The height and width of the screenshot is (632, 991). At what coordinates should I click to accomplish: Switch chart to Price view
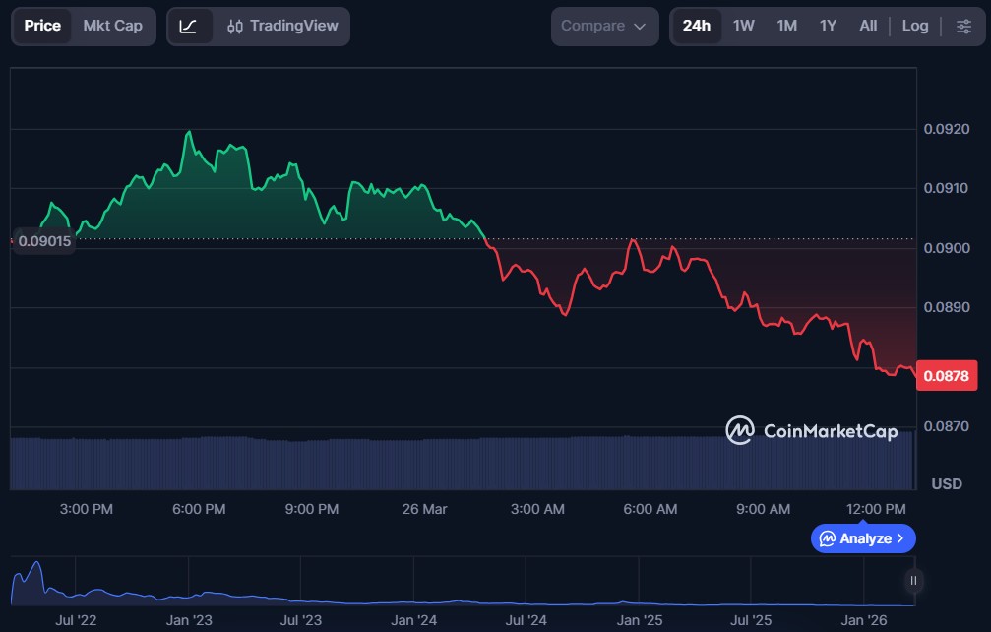click(42, 27)
